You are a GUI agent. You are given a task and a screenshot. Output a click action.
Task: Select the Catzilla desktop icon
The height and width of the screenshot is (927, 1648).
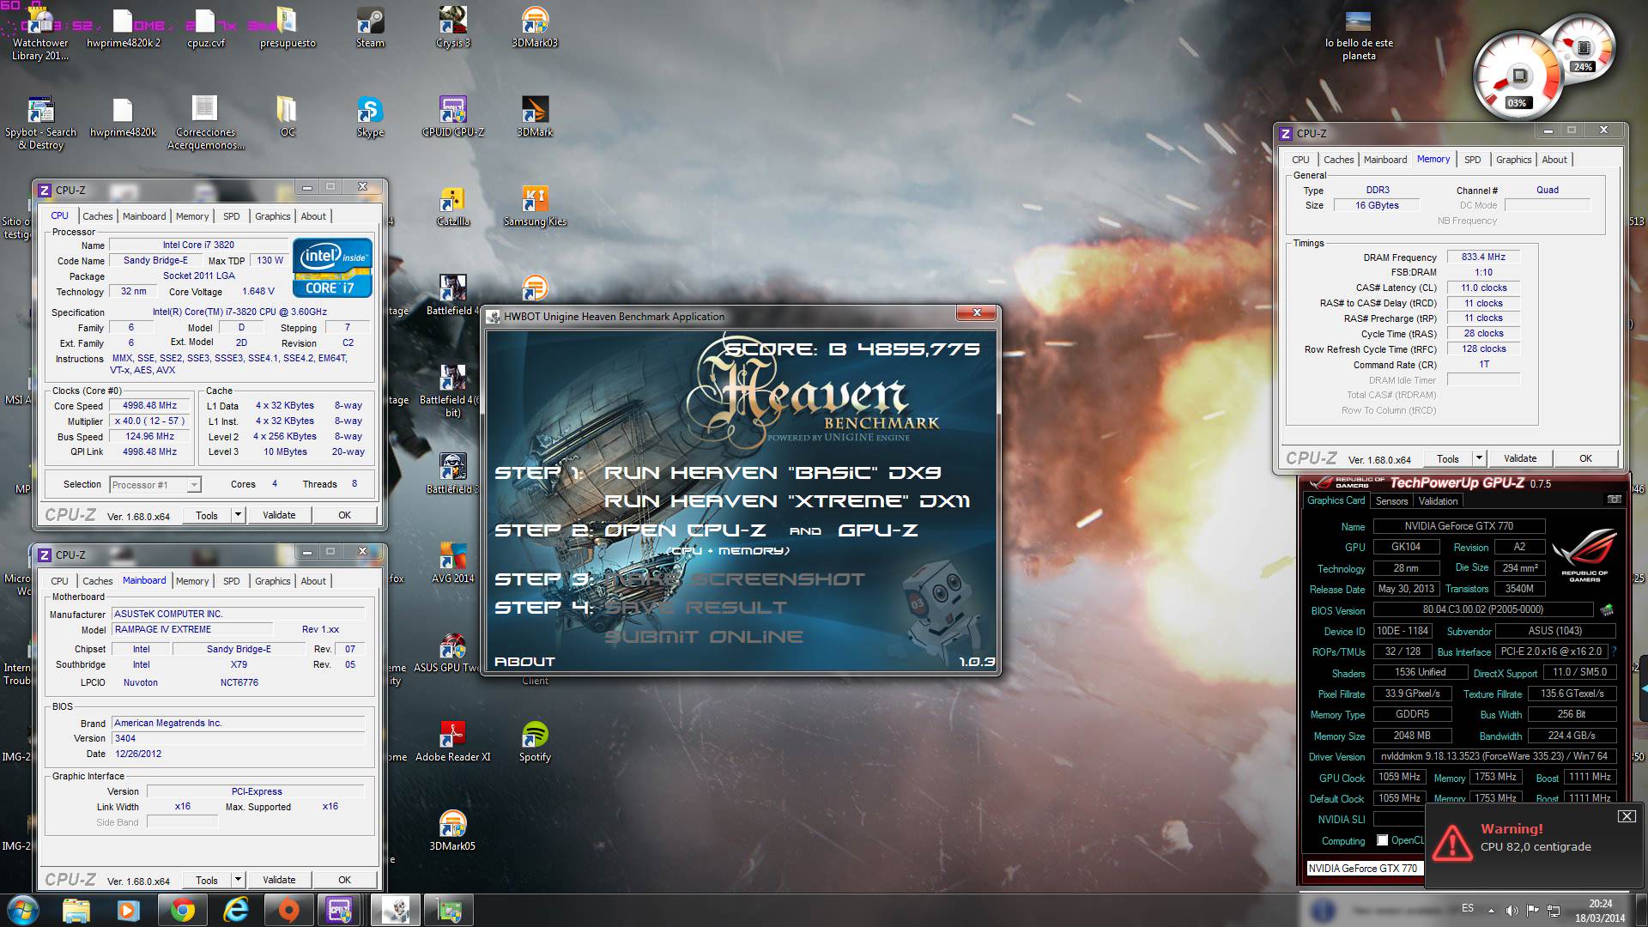pyautogui.click(x=452, y=206)
